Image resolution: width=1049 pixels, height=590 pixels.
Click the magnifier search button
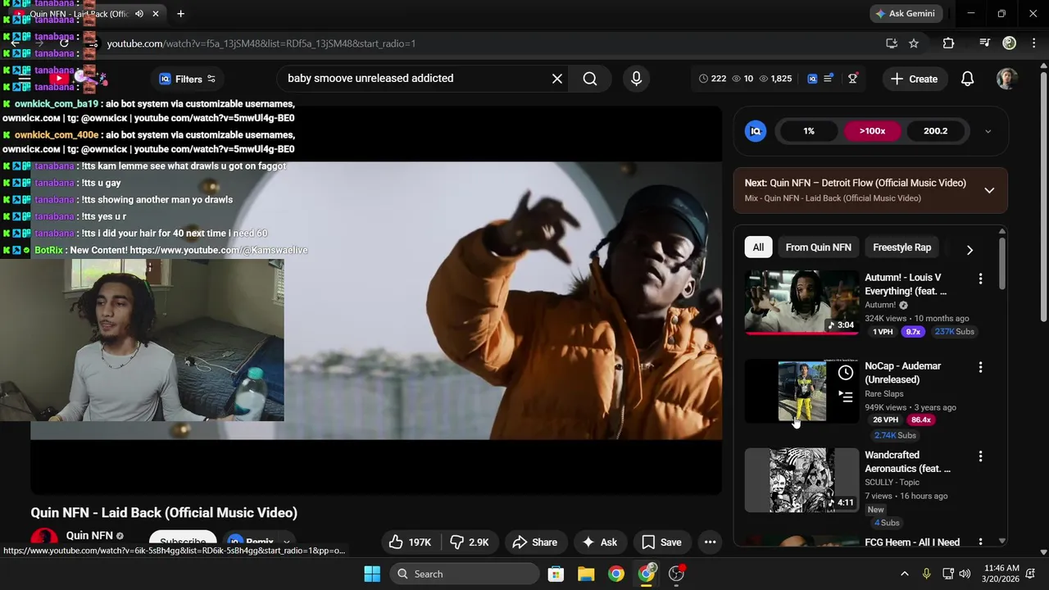coord(590,79)
